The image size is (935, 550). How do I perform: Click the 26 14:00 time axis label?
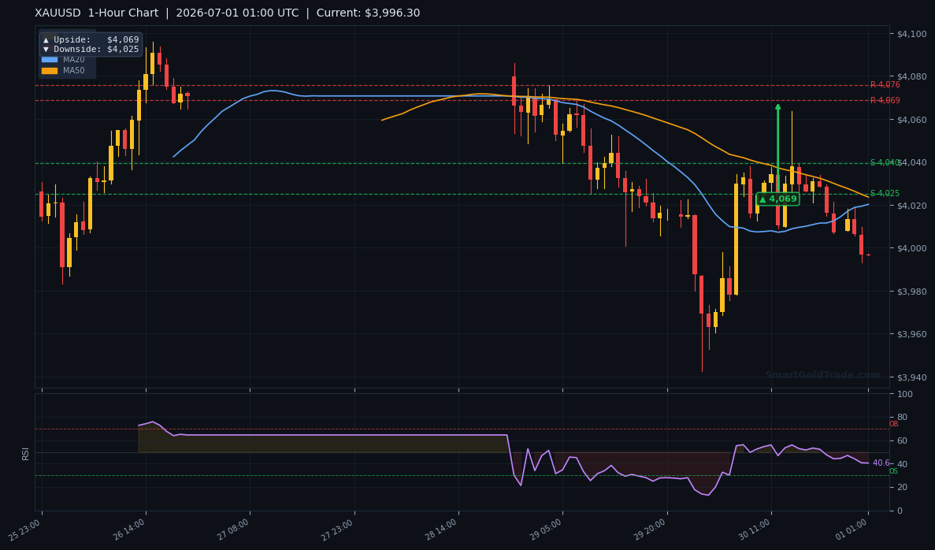point(129,530)
